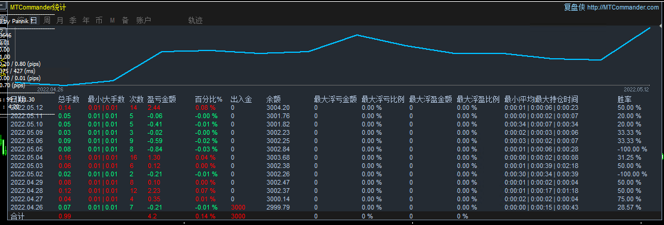Switch to the 账户 (account) tab
This screenshot has height=225, width=664.
[144, 20]
